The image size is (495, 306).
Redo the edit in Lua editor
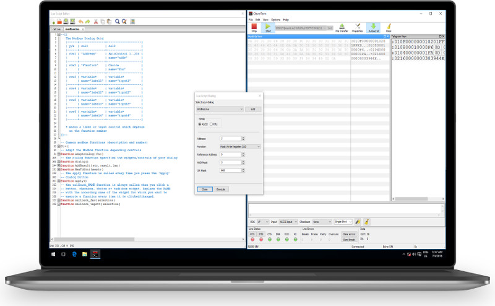pyautogui.click(x=87, y=22)
